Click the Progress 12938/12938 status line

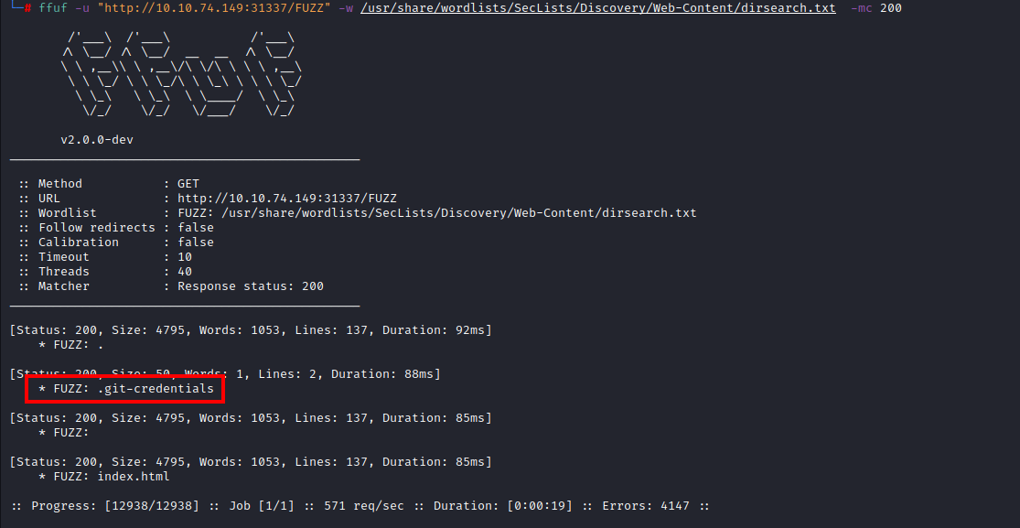point(360,506)
